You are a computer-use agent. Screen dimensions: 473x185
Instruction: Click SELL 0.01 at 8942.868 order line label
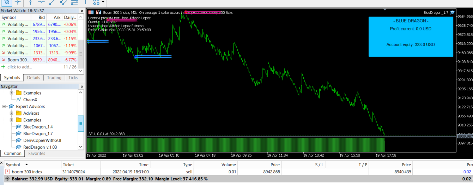(x=107, y=134)
